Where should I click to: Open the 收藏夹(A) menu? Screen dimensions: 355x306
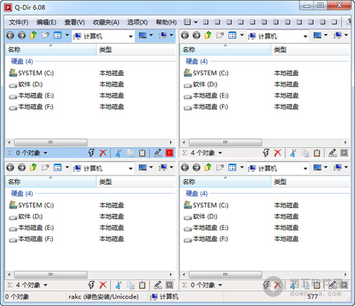click(106, 22)
